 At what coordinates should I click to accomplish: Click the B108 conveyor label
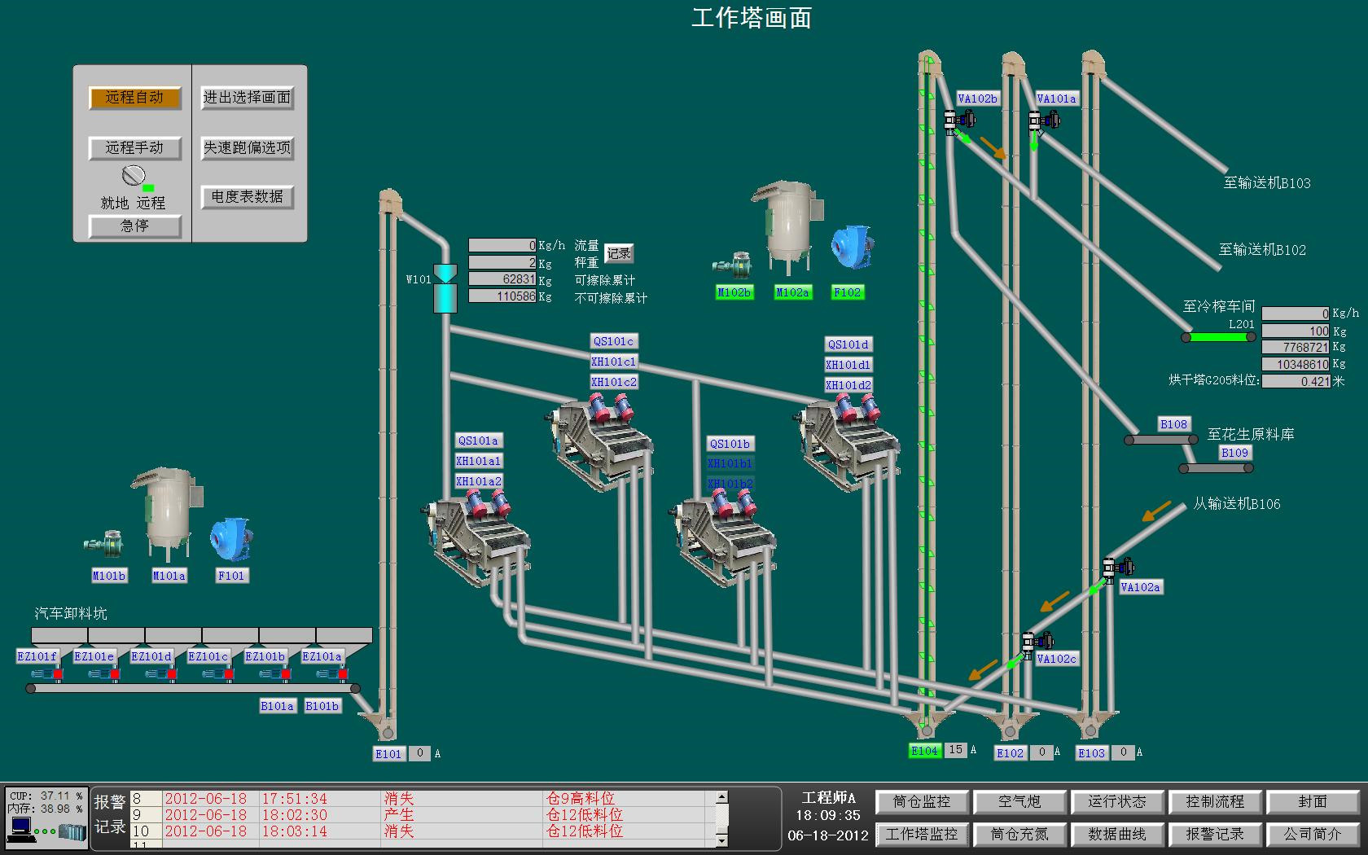[x=1173, y=424]
